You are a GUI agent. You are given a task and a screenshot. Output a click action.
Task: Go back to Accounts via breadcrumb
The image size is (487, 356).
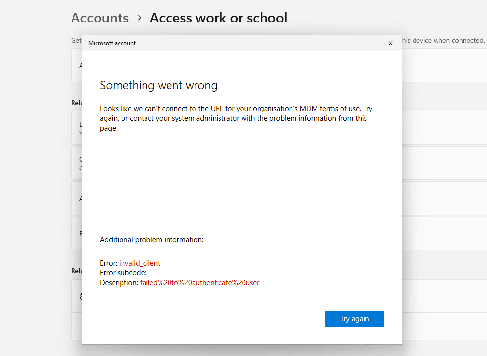coord(100,18)
